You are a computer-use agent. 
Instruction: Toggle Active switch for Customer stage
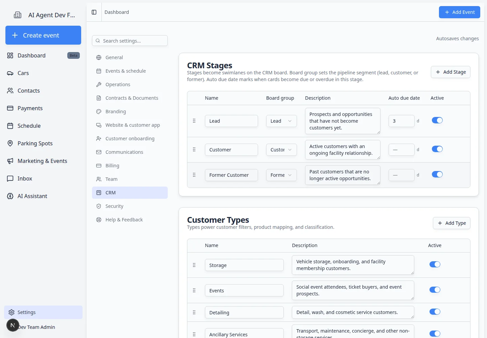click(437, 149)
